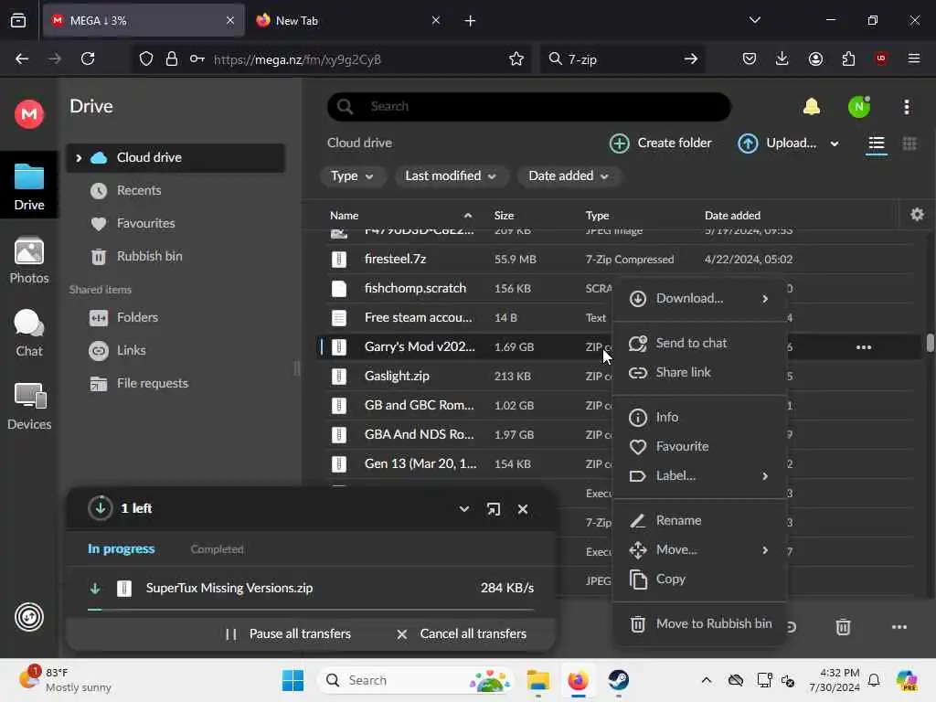Open the Drive section in sidebar
The image size is (936, 702).
[x=28, y=186]
